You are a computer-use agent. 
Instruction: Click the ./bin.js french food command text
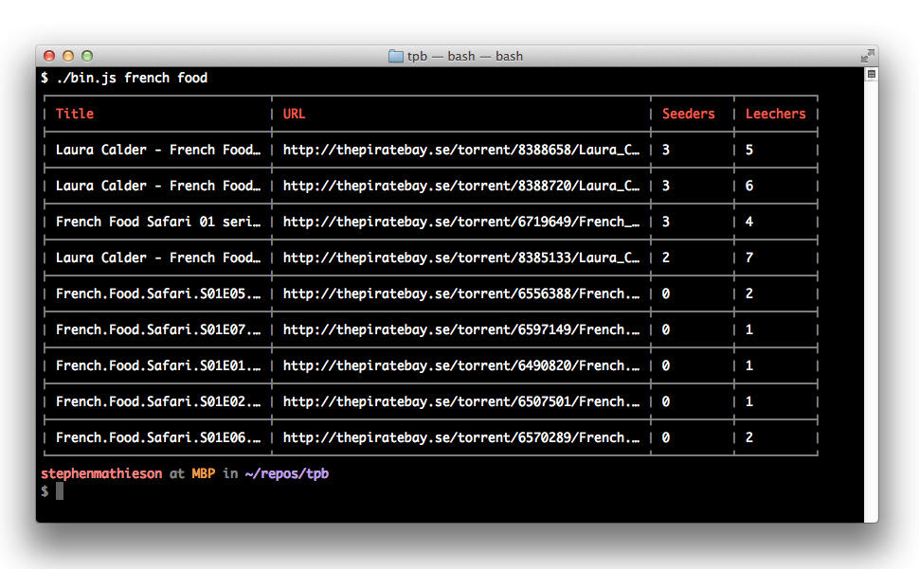coord(134,78)
